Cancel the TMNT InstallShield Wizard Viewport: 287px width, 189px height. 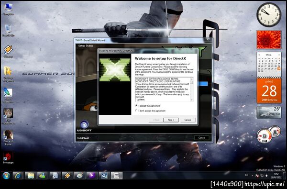[x=202, y=138]
